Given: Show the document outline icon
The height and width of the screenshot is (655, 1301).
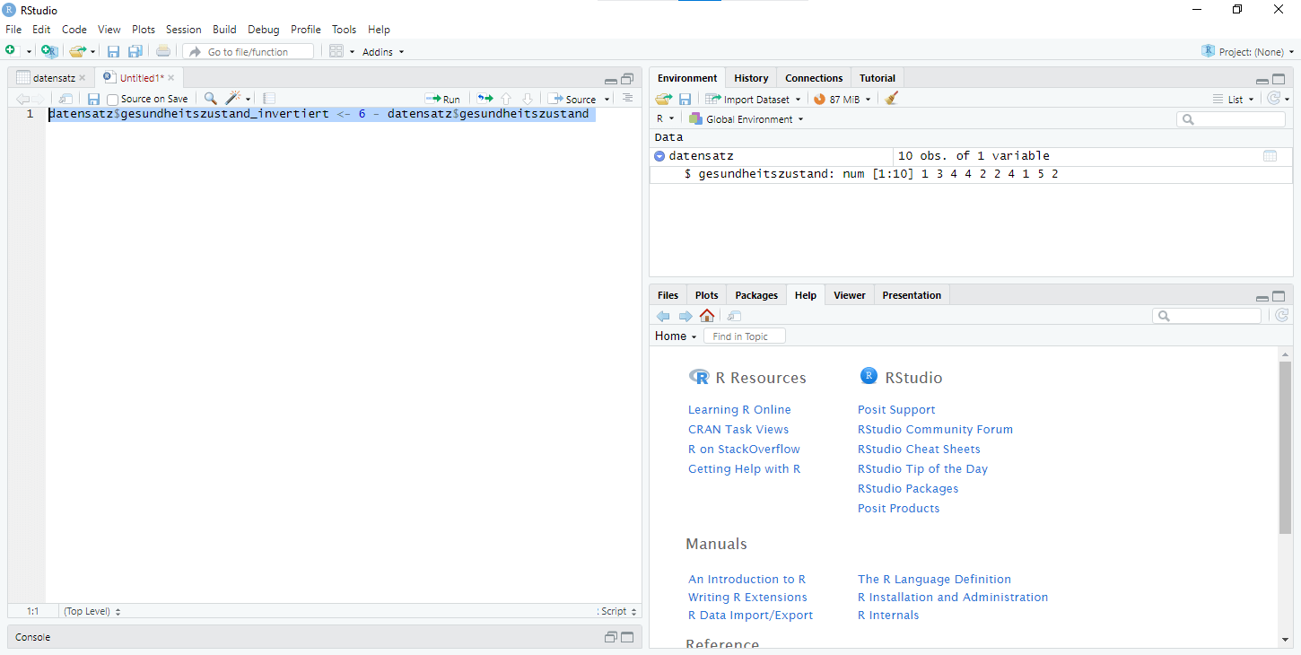Looking at the screenshot, I should point(627,99).
